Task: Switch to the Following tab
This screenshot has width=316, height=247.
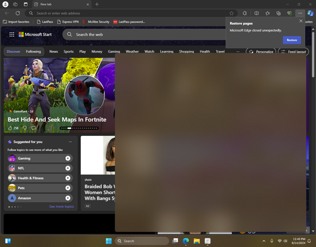Action: (x=33, y=52)
